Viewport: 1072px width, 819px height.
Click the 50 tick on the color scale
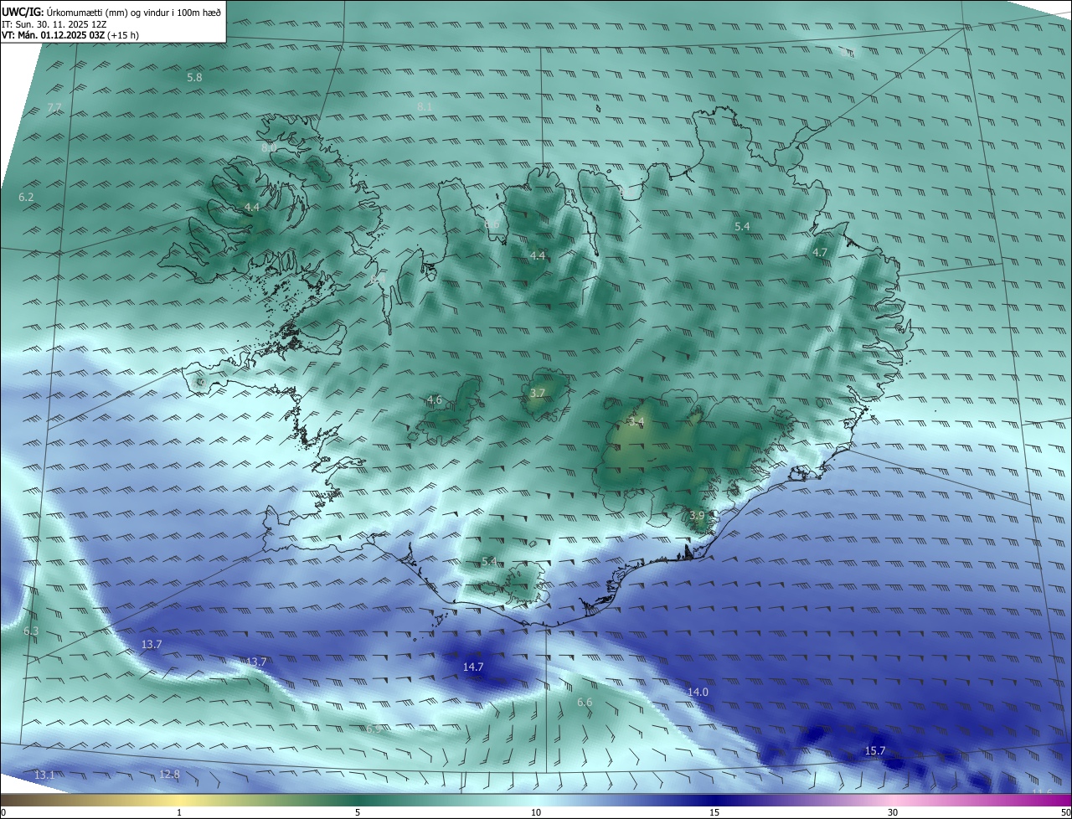[1065, 812]
